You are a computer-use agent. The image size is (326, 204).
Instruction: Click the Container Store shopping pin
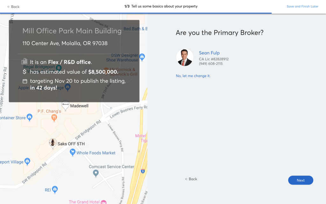(30, 117)
